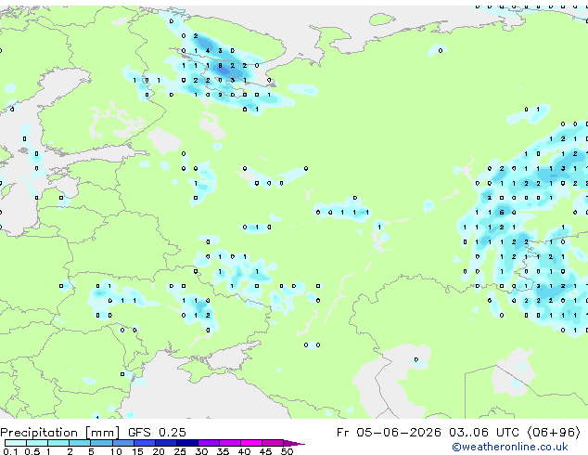Select the legend swatch between 10 and 15
The image size is (588, 455).
click(x=122, y=443)
